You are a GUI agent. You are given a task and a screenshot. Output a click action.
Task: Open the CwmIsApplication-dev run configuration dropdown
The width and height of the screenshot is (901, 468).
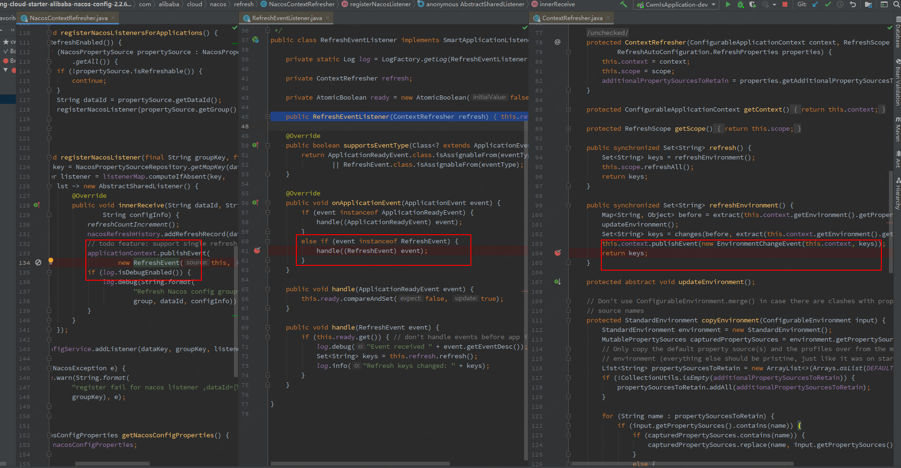(x=676, y=4)
